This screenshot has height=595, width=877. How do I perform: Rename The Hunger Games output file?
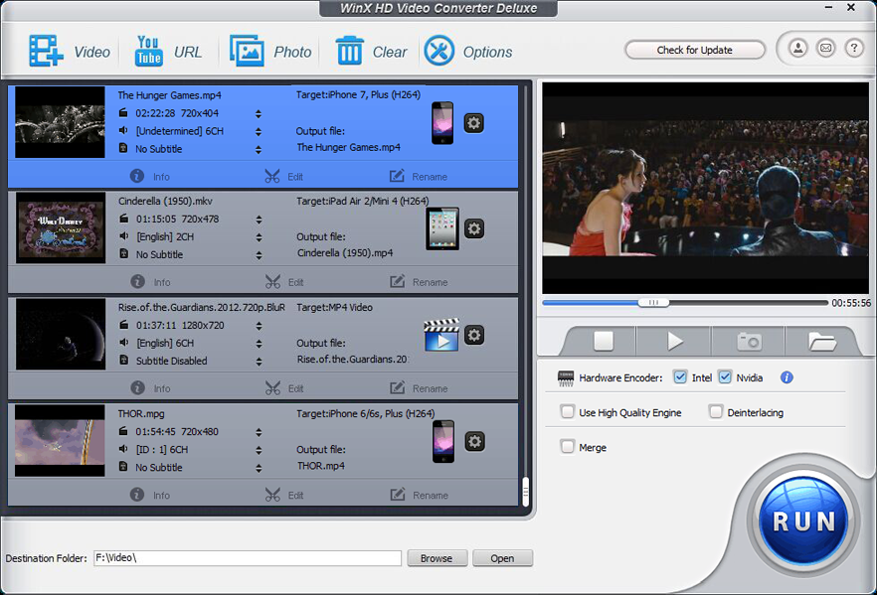click(419, 177)
